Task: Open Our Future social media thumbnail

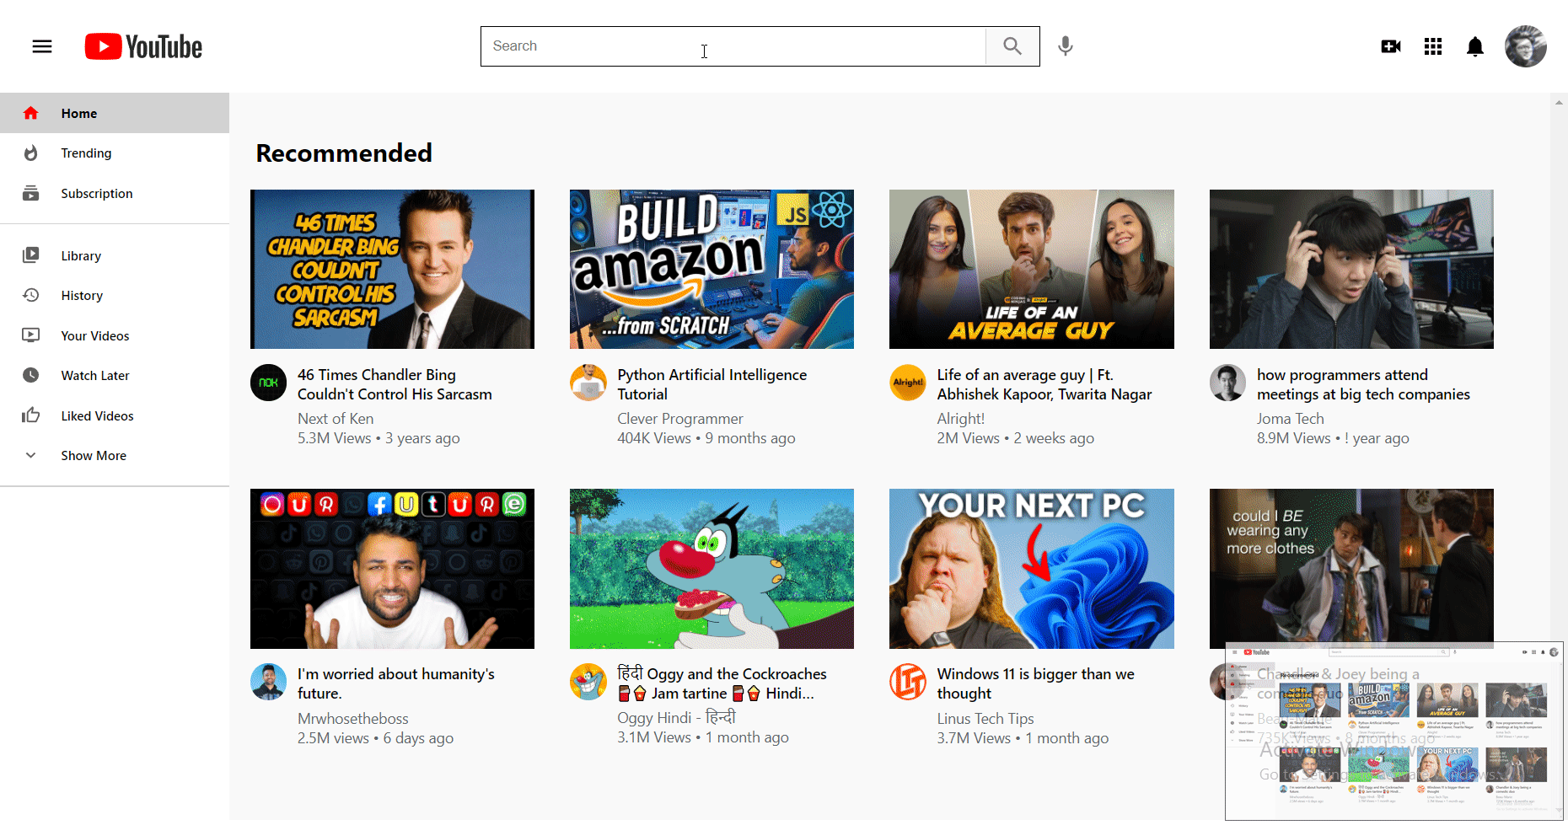Action: 392,569
